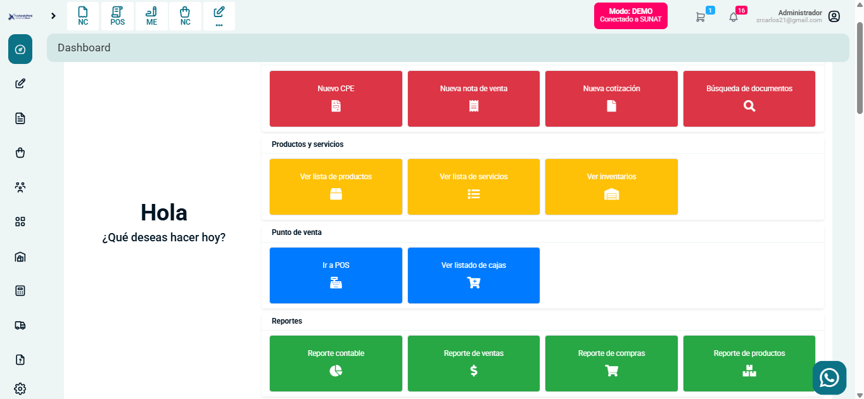Open the settings gear in sidebar
The image size is (864, 399).
20,388
